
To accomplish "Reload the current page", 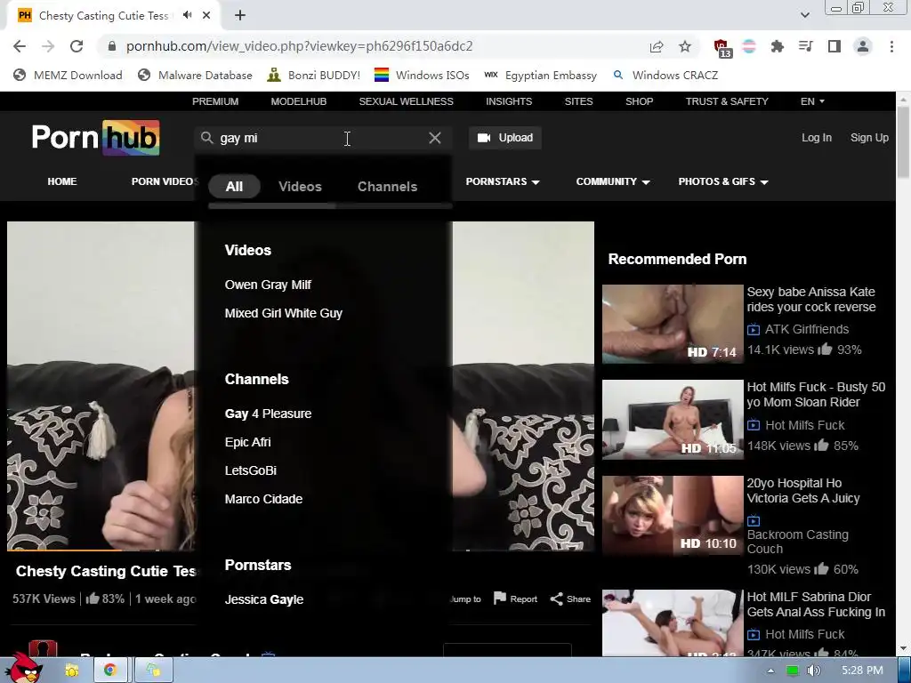I will (x=77, y=46).
